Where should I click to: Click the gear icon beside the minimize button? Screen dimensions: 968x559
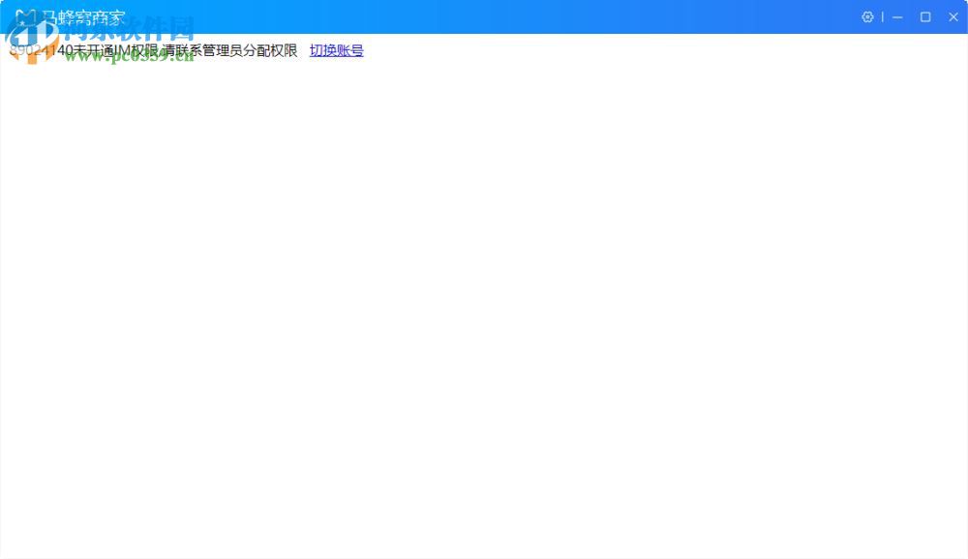tap(866, 16)
